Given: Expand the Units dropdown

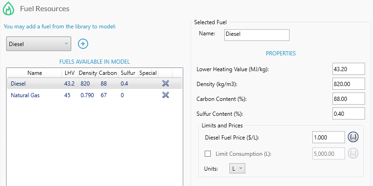Looking at the screenshot, I should click(237, 168).
